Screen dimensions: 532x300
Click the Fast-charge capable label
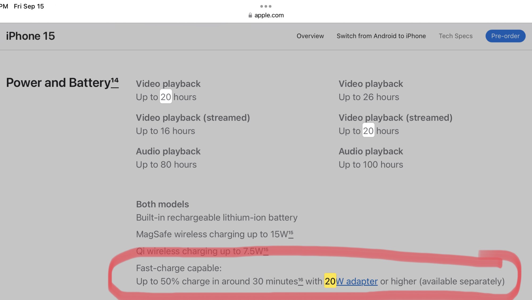tap(179, 268)
